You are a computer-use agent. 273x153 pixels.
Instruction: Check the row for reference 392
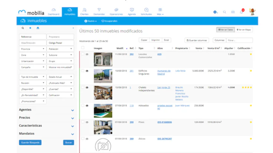click(83, 54)
